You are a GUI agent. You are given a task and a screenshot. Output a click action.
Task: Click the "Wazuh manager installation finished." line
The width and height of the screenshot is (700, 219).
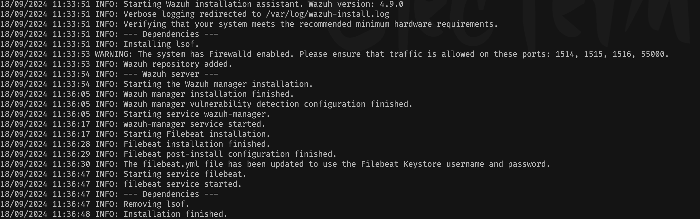click(208, 94)
